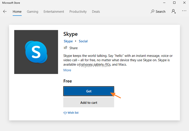This screenshot has width=189, height=131.
Task: Click the Free price label
Action: tap(68, 81)
